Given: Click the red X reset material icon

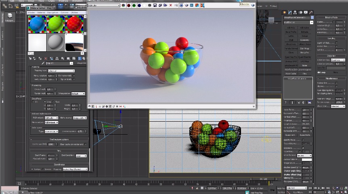Looking at the screenshot, I should click(46, 59).
